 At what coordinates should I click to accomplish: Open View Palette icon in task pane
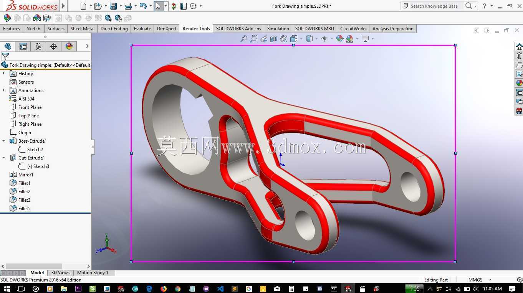point(519,74)
